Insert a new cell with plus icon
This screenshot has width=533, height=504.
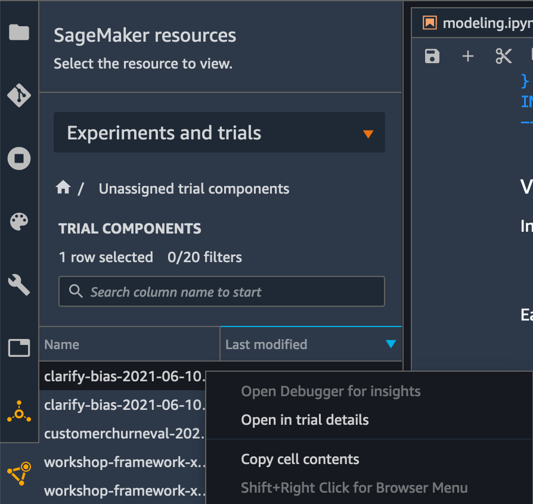pyautogui.click(x=468, y=56)
